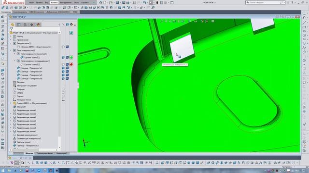This screenshot has width=309, height=173.
Task: Collapse the Тела поверхности(6) folder
Action: 11,50
